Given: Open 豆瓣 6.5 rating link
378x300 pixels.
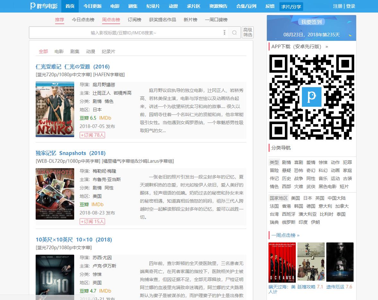Looking at the screenshot, I should coord(88,118).
